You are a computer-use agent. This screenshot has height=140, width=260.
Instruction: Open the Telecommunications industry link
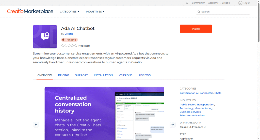(192, 116)
